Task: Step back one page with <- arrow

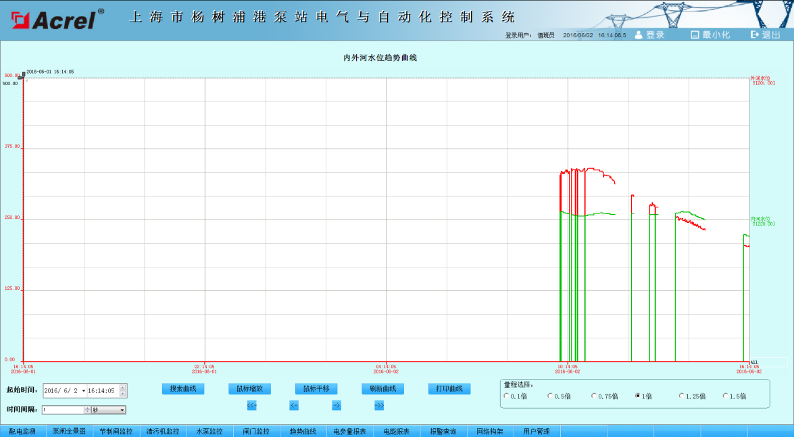Action: (x=294, y=405)
